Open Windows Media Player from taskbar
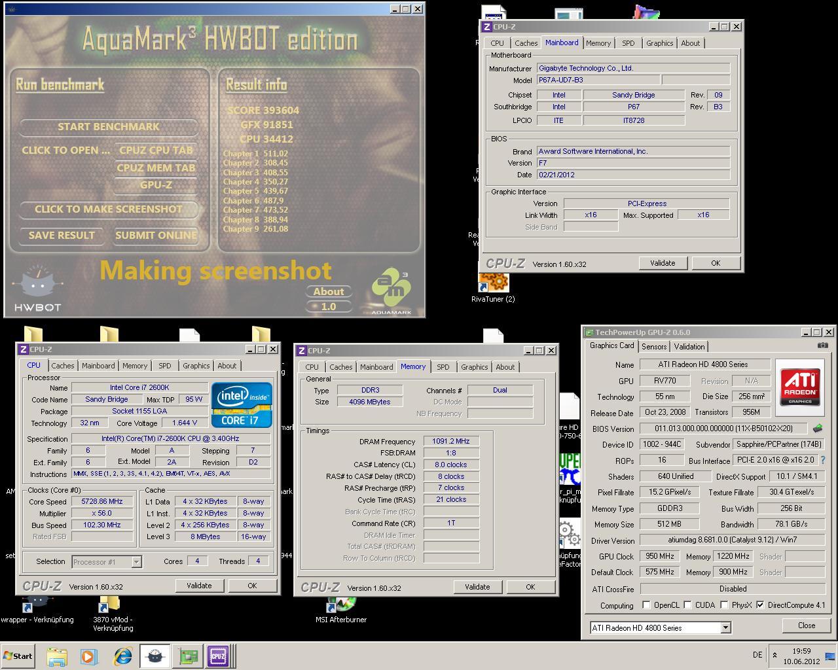The height and width of the screenshot is (670, 838). point(88,656)
